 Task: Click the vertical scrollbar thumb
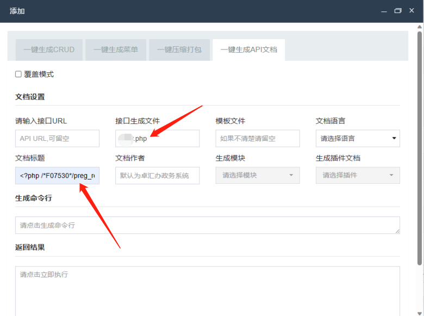420,148
